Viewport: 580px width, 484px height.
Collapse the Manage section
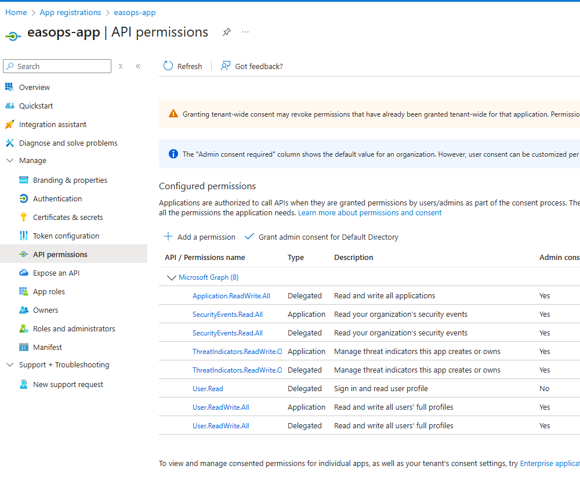(x=9, y=161)
